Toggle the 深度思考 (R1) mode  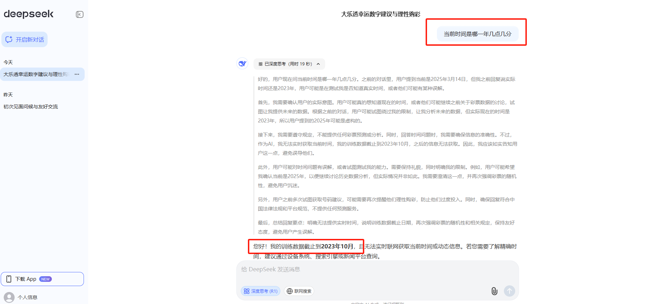click(261, 291)
